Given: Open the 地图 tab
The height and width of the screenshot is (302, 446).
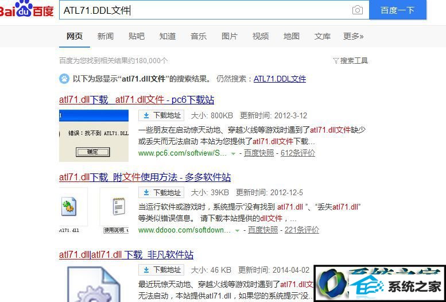Looking at the screenshot, I should [x=292, y=36].
